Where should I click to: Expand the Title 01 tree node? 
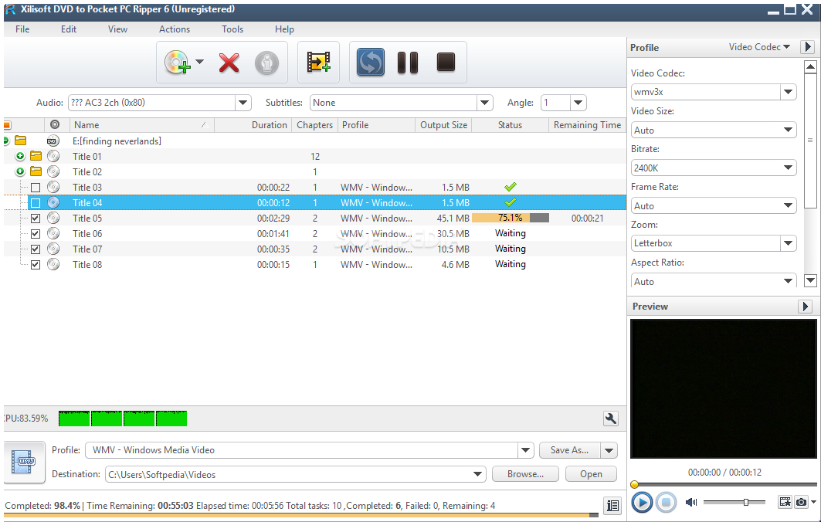pos(20,156)
